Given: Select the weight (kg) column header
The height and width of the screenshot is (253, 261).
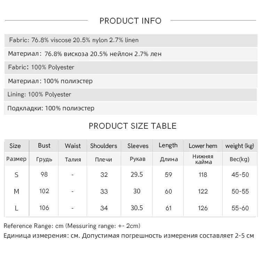Looking at the screenshot, I should 239,146.
